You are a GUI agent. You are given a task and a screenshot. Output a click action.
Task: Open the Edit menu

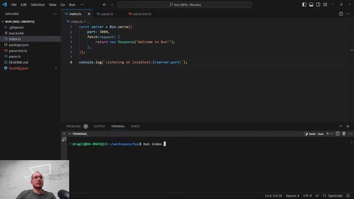23,4
